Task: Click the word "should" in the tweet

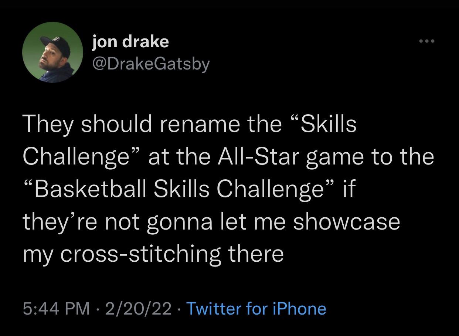Action: 116,124
